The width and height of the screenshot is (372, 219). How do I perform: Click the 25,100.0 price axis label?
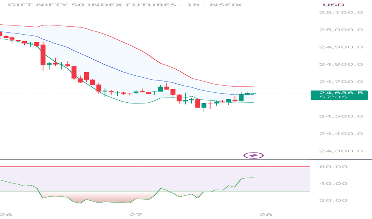341,13
